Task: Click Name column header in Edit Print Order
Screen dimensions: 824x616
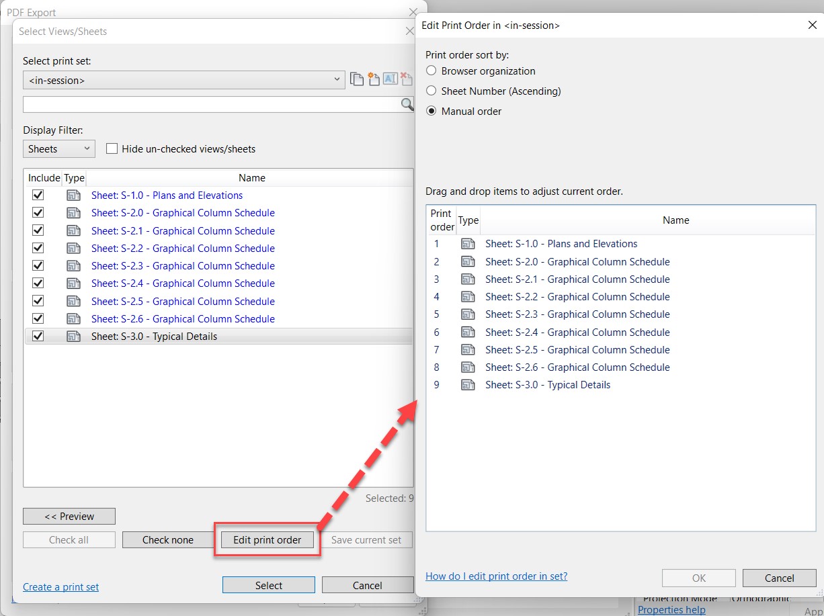Action: (x=675, y=220)
